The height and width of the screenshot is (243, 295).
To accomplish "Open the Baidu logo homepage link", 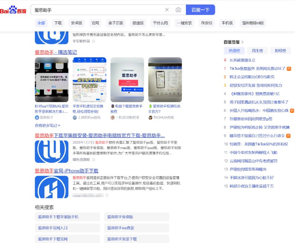I will pyautogui.click(x=13, y=10).
